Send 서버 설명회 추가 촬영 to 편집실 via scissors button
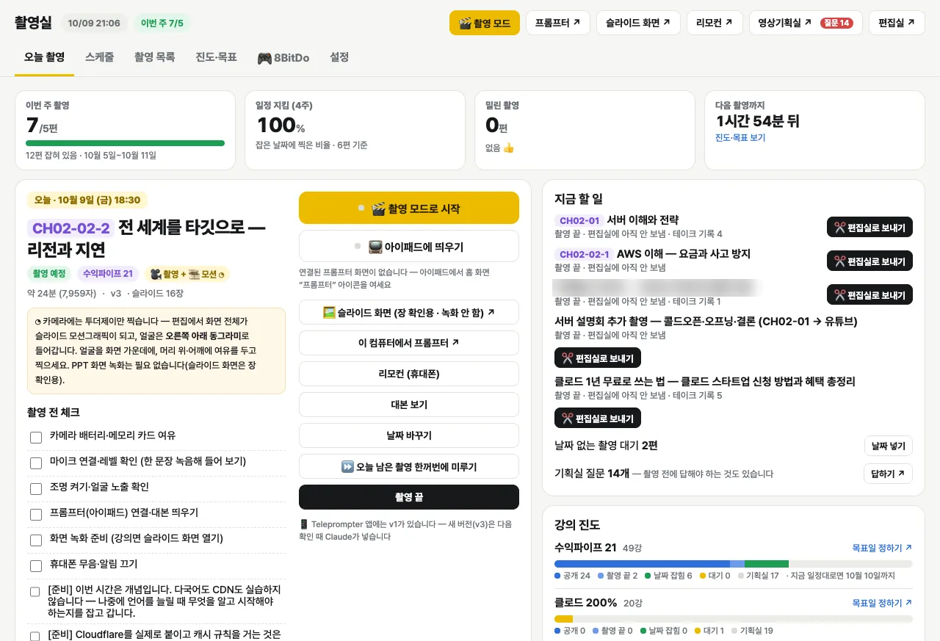940x641 pixels. pyautogui.click(x=598, y=358)
